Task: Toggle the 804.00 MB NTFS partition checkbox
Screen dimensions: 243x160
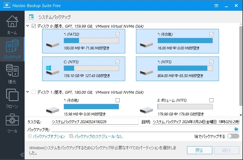Action: point(211,62)
